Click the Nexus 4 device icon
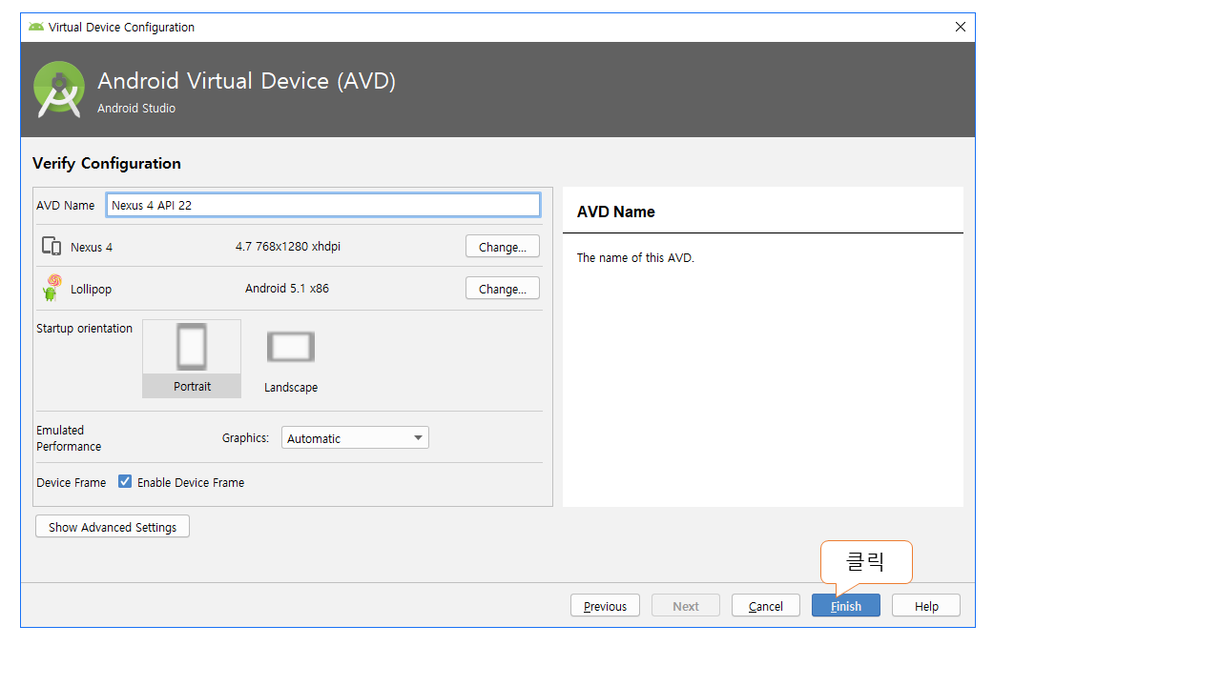The image size is (1221, 686). click(x=52, y=247)
